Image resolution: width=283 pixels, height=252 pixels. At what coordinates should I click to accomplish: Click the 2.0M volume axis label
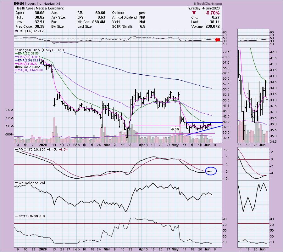(9, 110)
